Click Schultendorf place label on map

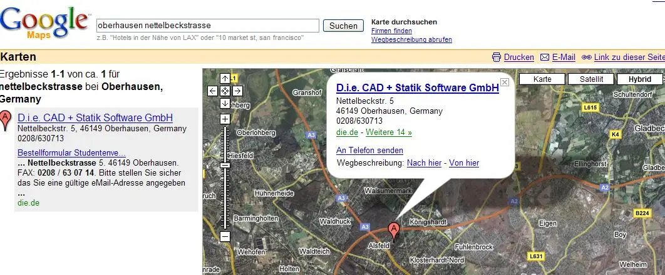[633, 94]
